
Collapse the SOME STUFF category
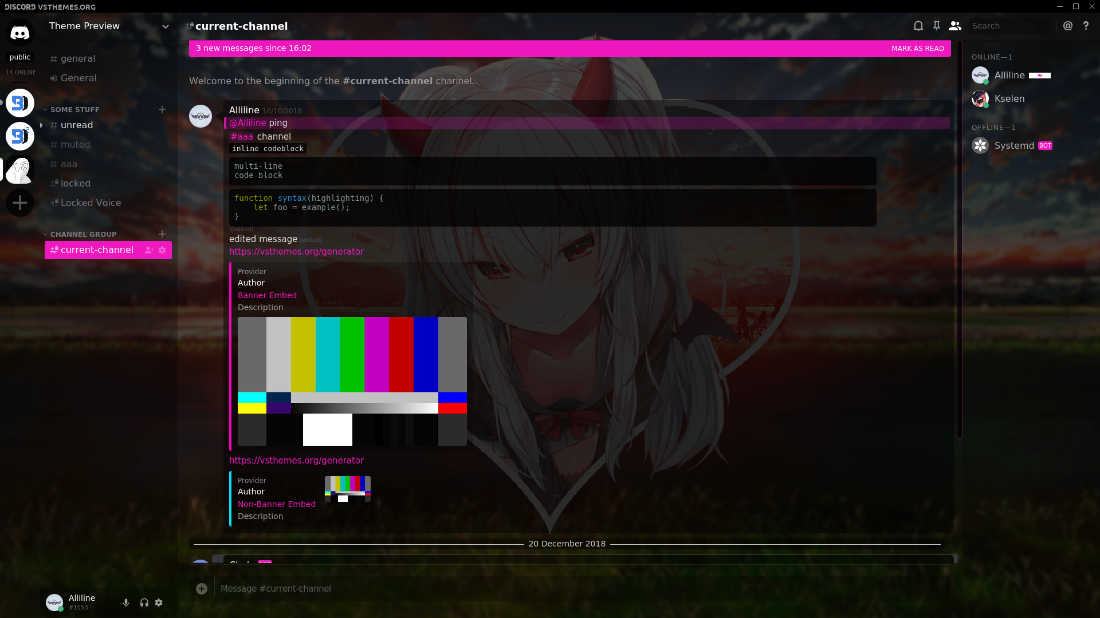point(74,109)
